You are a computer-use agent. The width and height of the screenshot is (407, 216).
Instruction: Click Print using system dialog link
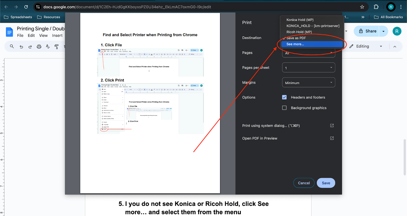click(288, 125)
